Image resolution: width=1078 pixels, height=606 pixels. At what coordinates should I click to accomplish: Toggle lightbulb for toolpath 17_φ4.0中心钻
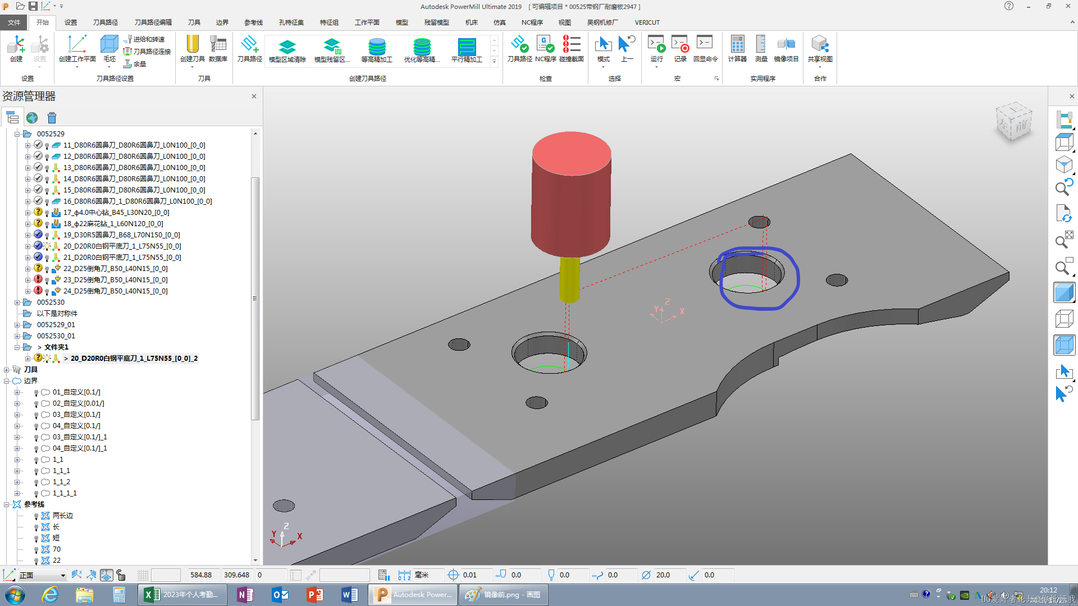[47, 213]
